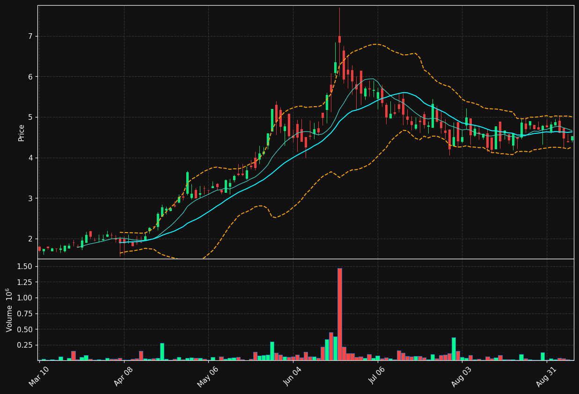579x394 pixels.
Task: Select the price axis tick "3"
Action: 30,198
